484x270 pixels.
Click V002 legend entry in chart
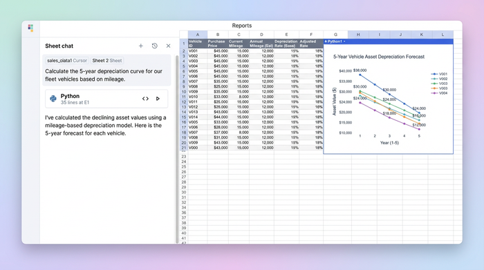(439, 79)
